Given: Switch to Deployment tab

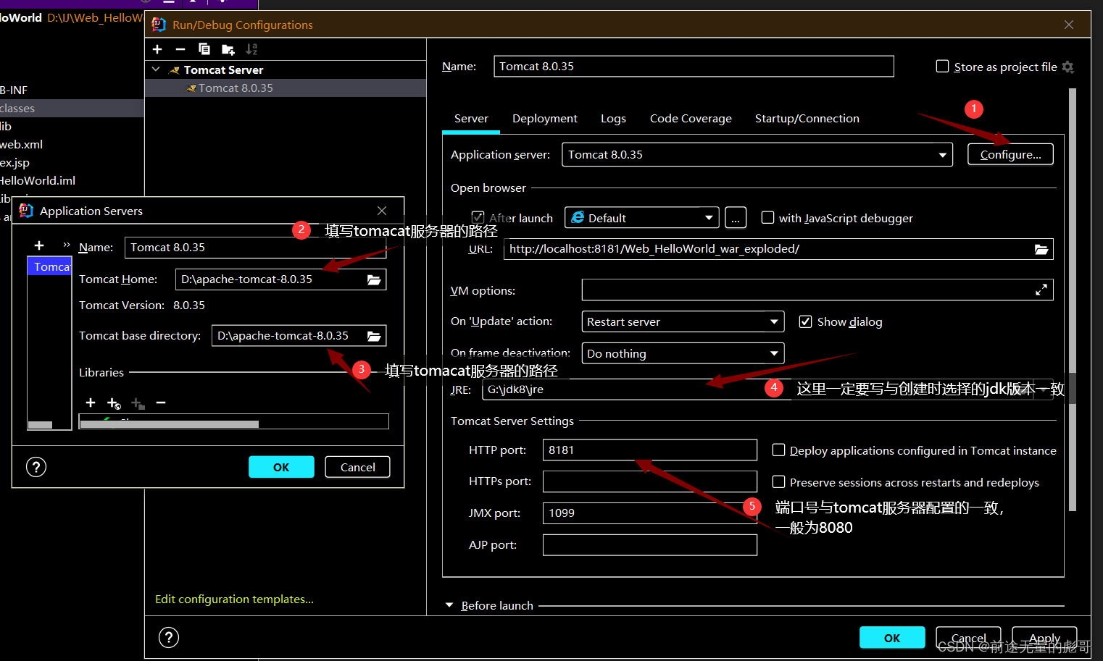Looking at the screenshot, I should 545,119.
